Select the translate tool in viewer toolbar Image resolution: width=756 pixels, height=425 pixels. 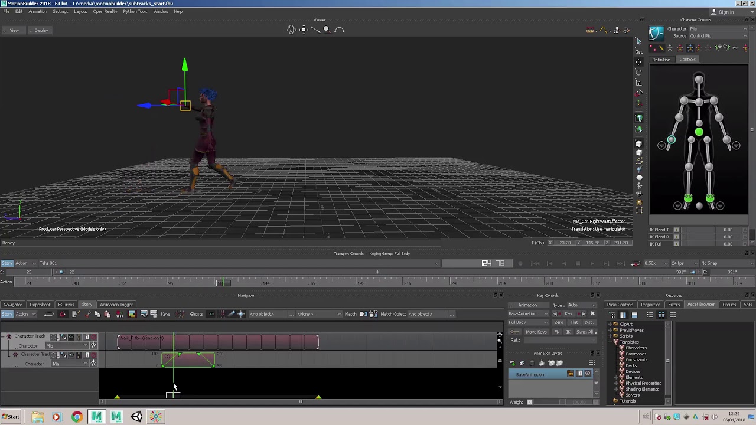[638, 61]
